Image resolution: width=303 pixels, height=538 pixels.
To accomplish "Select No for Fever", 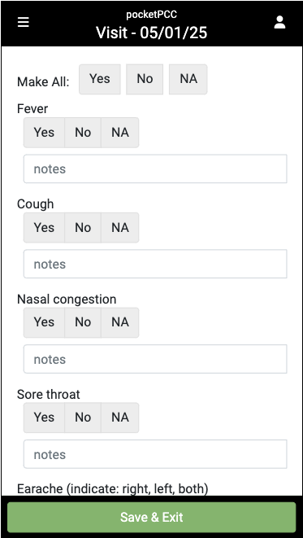I will click(x=83, y=133).
